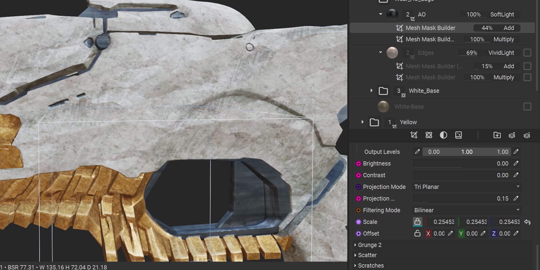Enable the White-Base layer checkbox
This screenshot has width=540, height=270.
[x=527, y=107]
